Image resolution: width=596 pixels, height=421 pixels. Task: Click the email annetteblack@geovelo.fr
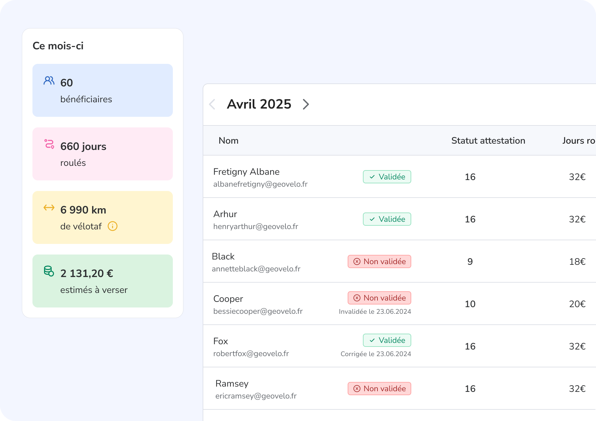tap(256, 269)
